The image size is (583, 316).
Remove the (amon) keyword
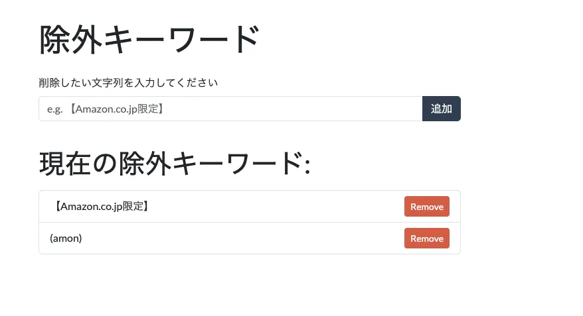pyautogui.click(x=426, y=238)
